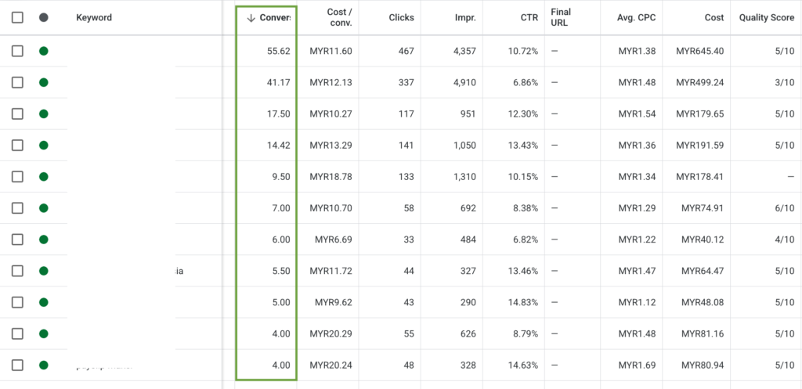Click the 3/10 Quality Score cell
Image resolution: width=802 pixels, height=389 pixels.
click(x=783, y=82)
